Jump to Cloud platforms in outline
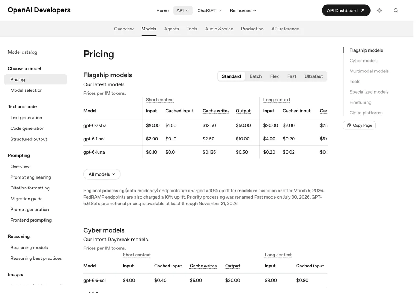 click(366, 113)
